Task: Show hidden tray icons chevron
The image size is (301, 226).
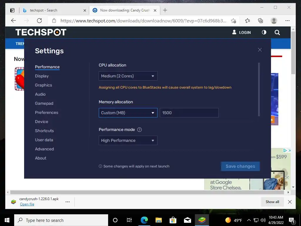Action: point(249,220)
